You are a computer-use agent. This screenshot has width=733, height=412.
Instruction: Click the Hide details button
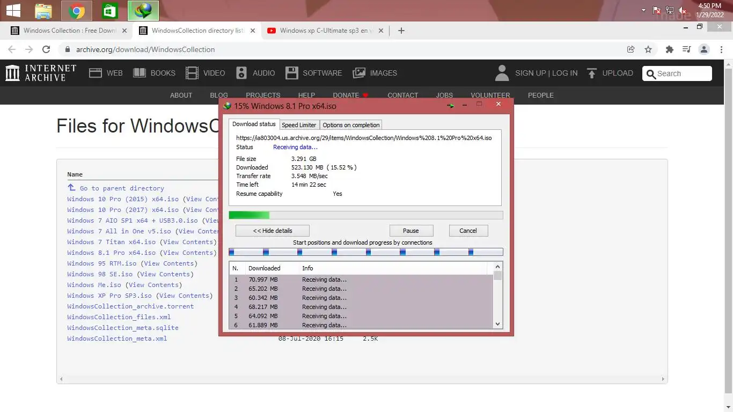[273, 231]
